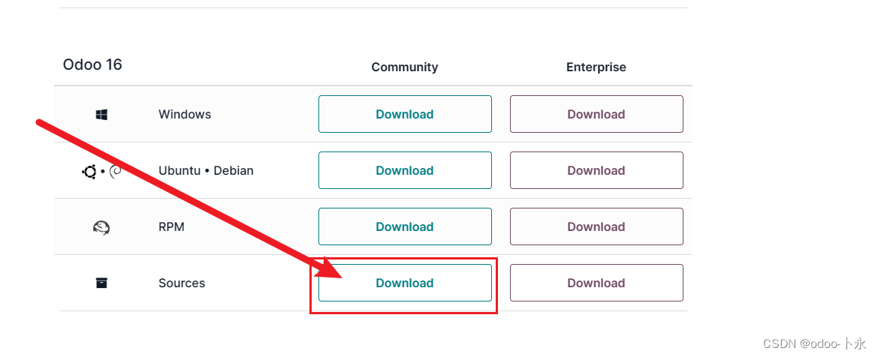The height and width of the screenshot is (357, 878).
Task: Download Community Ubuntu Debian package
Action: (405, 171)
